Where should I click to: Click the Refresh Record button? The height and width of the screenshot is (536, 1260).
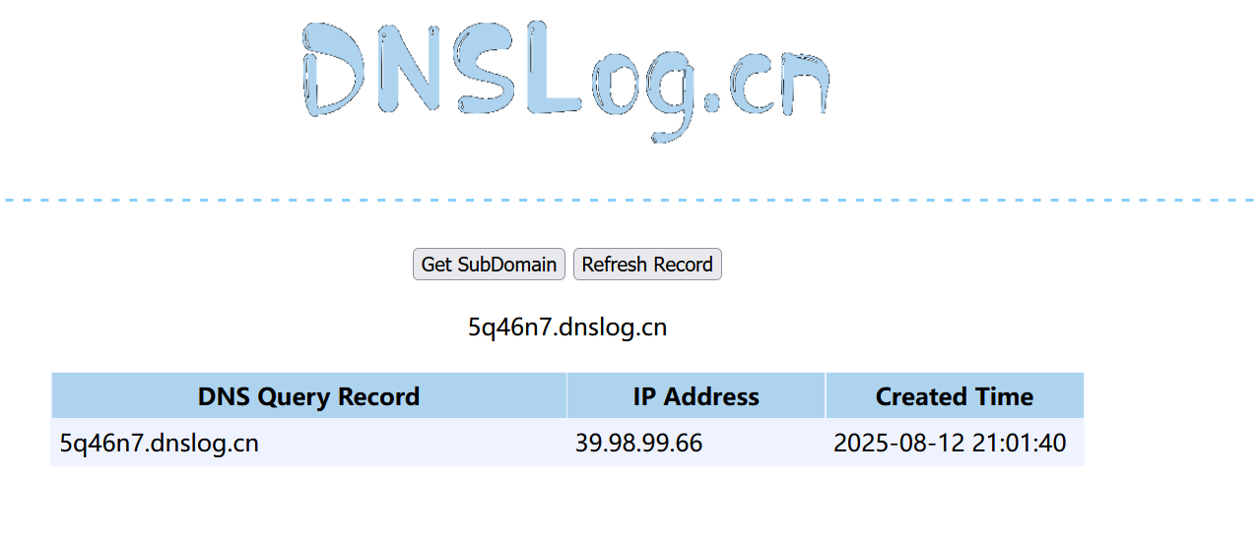647,265
